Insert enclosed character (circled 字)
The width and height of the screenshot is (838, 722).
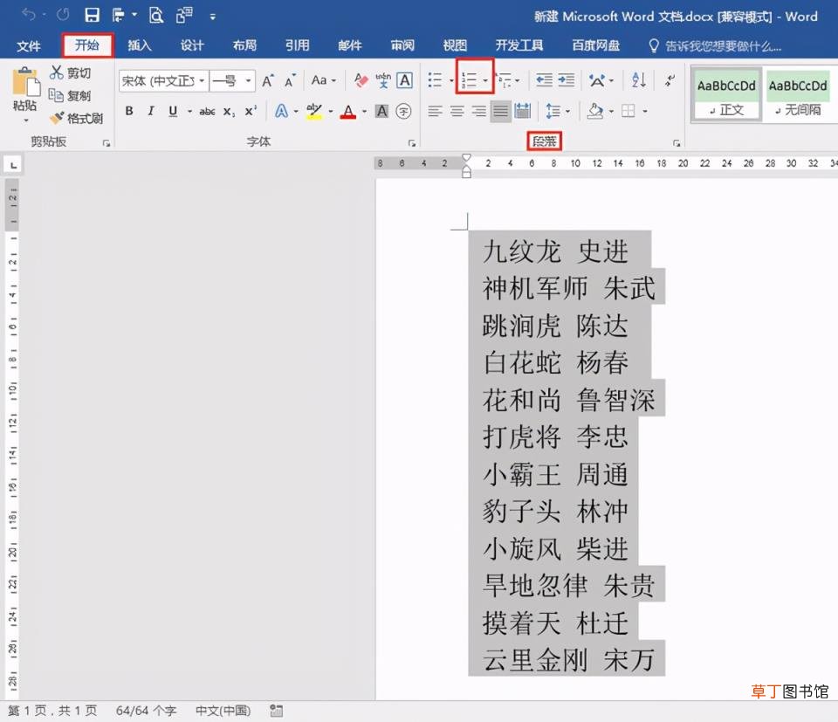pos(403,111)
